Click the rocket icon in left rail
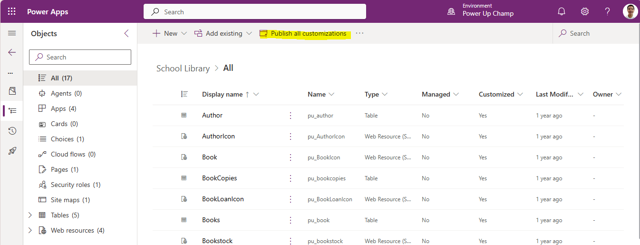The image size is (640, 245). click(12, 151)
